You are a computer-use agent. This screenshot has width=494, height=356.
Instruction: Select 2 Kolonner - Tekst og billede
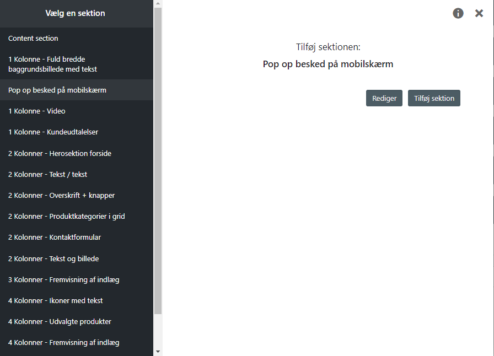pos(77,258)
